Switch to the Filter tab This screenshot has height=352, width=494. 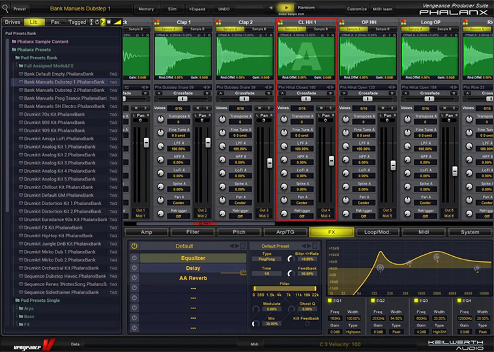194,232
